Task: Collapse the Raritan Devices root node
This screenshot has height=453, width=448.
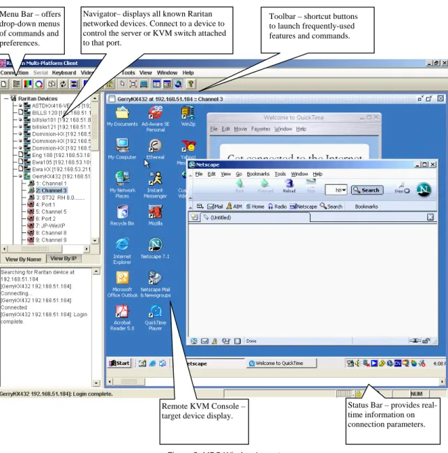Action: 6,98
